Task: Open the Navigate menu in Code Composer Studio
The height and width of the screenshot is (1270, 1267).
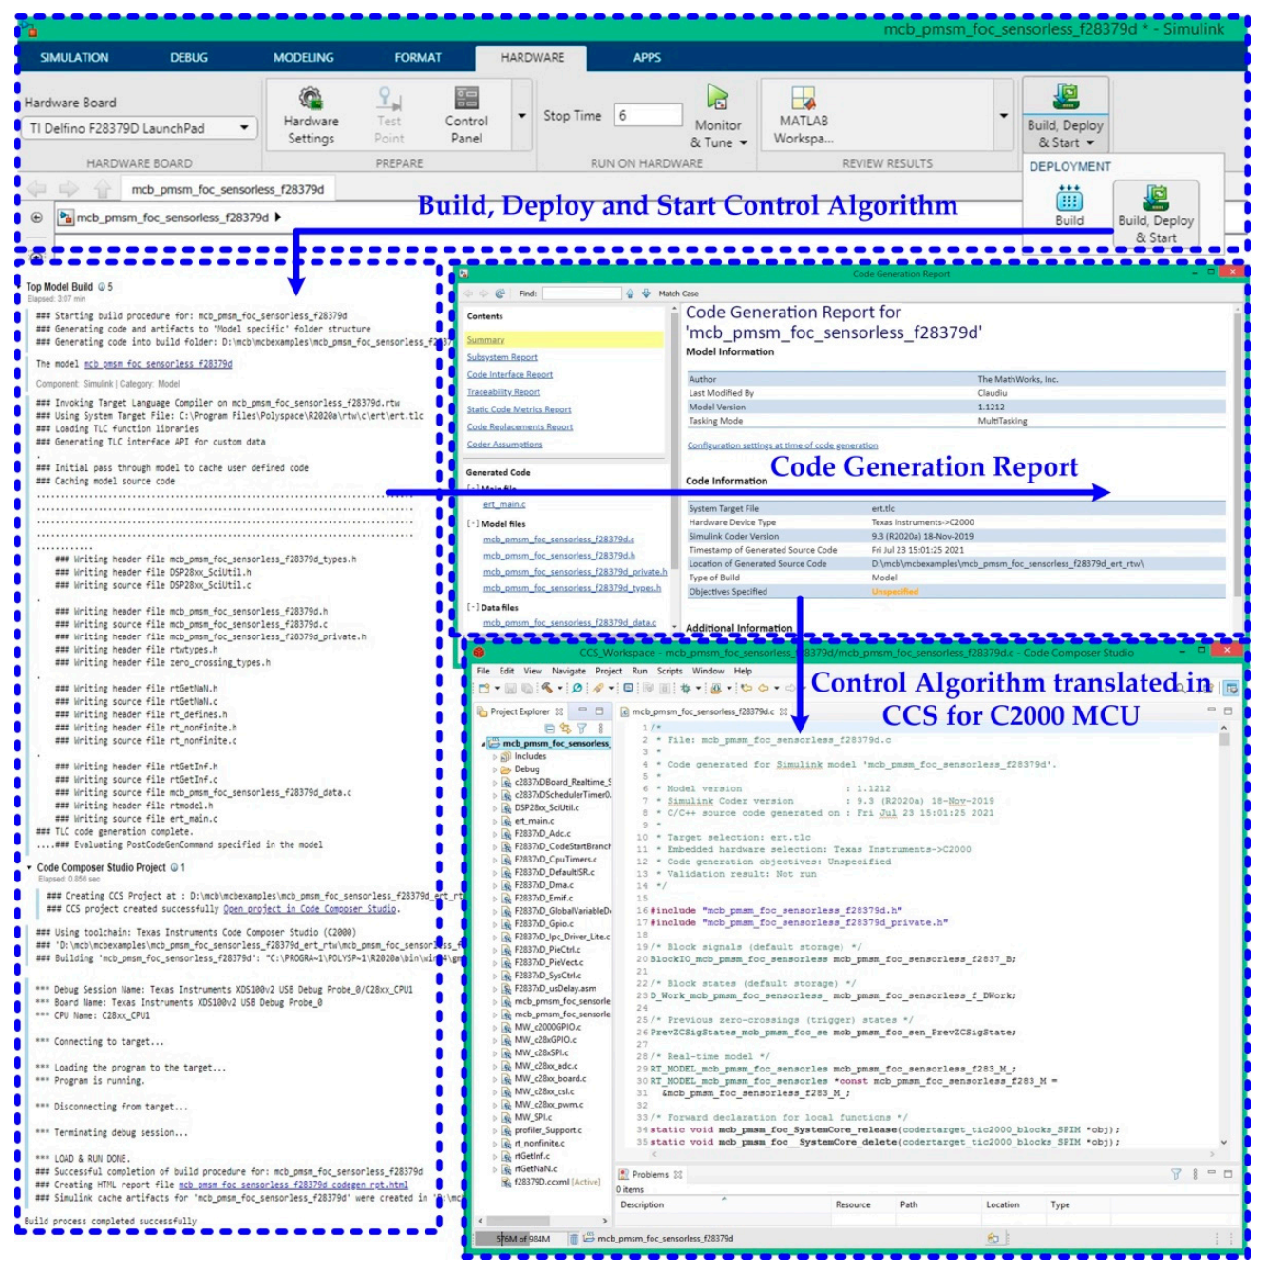Action: coord(569,671)
